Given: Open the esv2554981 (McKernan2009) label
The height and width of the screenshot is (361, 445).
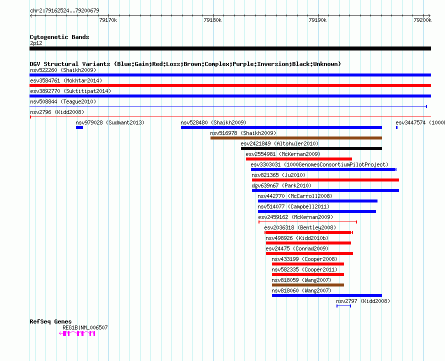Looking at the screenshot, I should [x=283, y=154].
